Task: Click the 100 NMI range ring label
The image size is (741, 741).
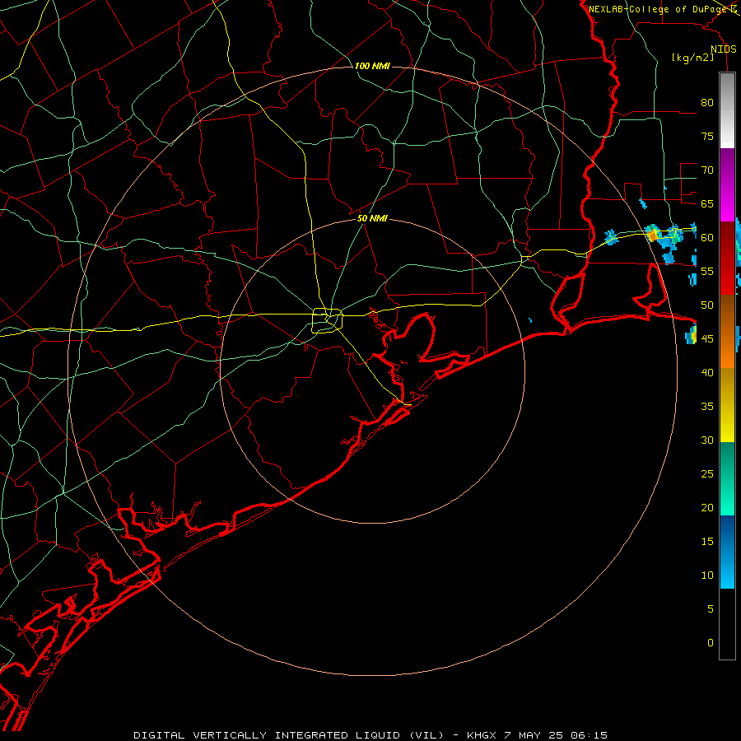Action: tap(372, 66)
